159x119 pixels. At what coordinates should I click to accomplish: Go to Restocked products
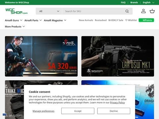101,20
